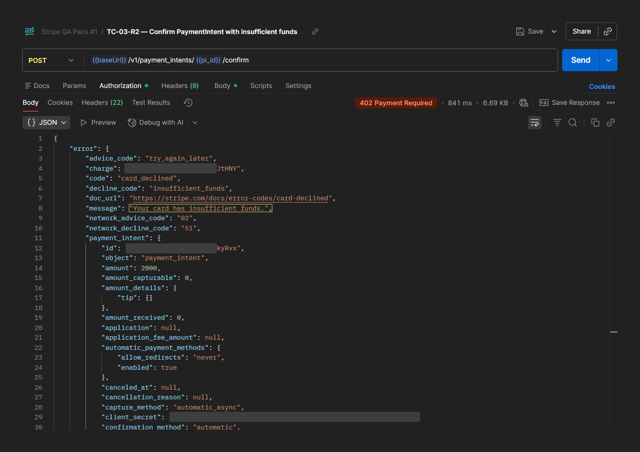The width and height of the screenshot is (640, 452).
Task: Click the 841 ms response time
Action: point(460,103)
